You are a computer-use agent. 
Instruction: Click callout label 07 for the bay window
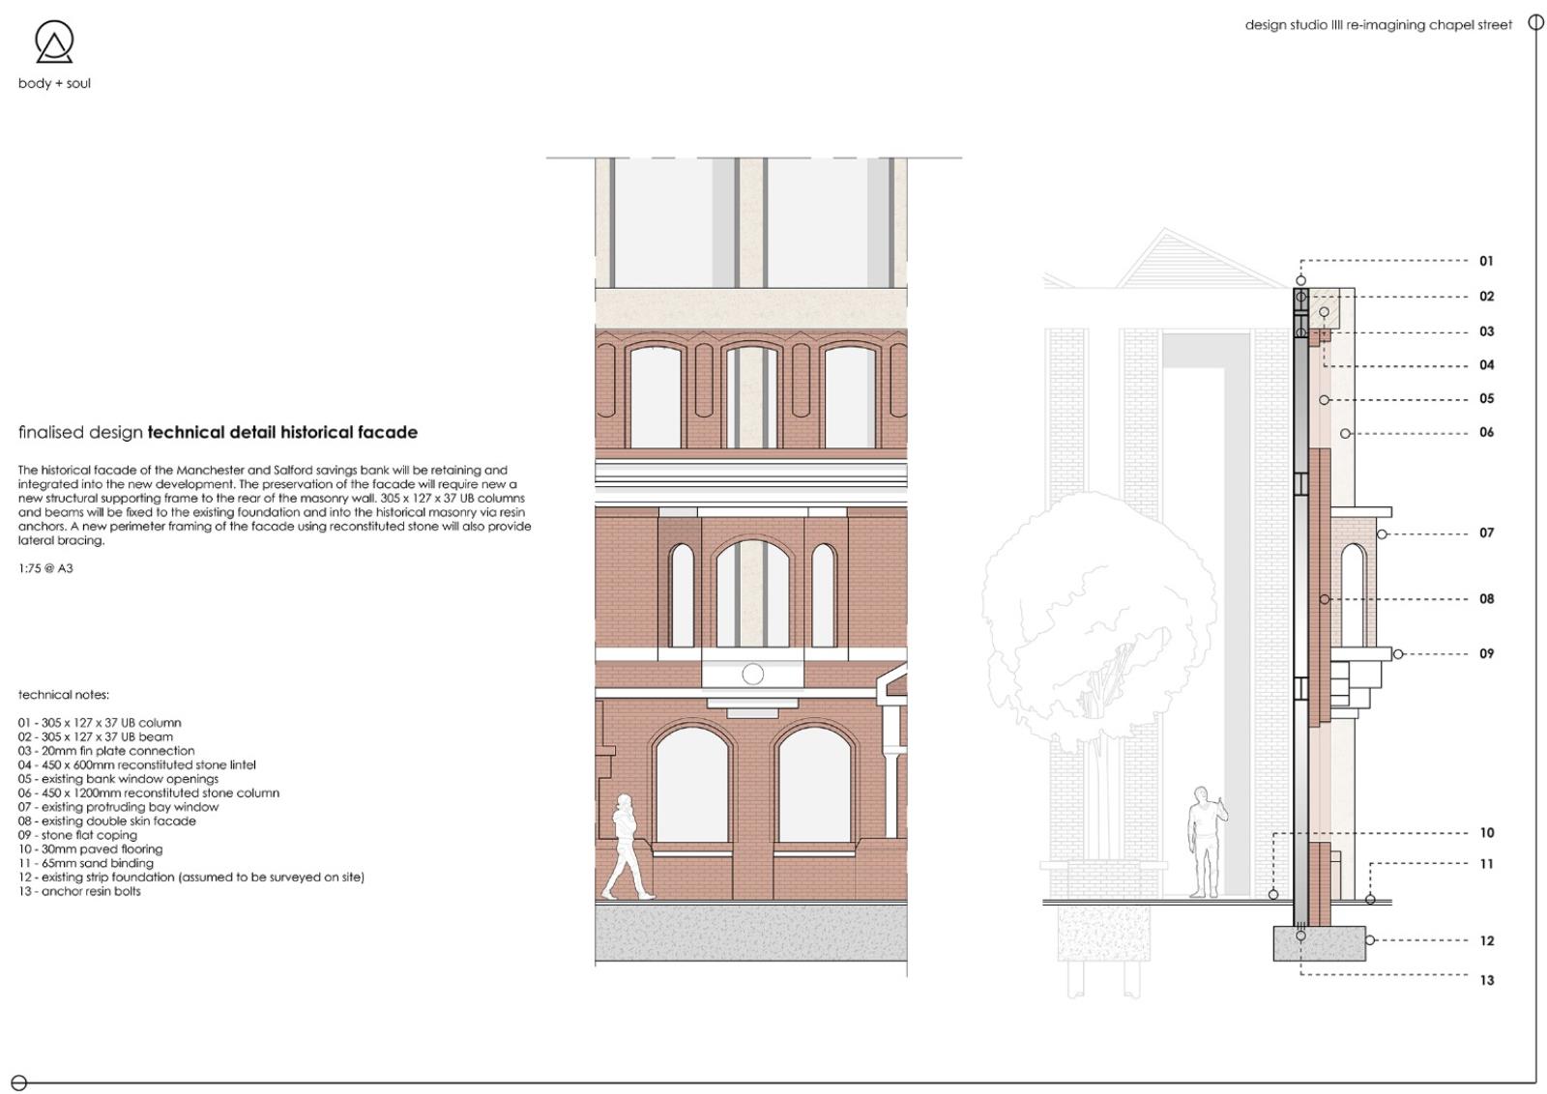1486,533
